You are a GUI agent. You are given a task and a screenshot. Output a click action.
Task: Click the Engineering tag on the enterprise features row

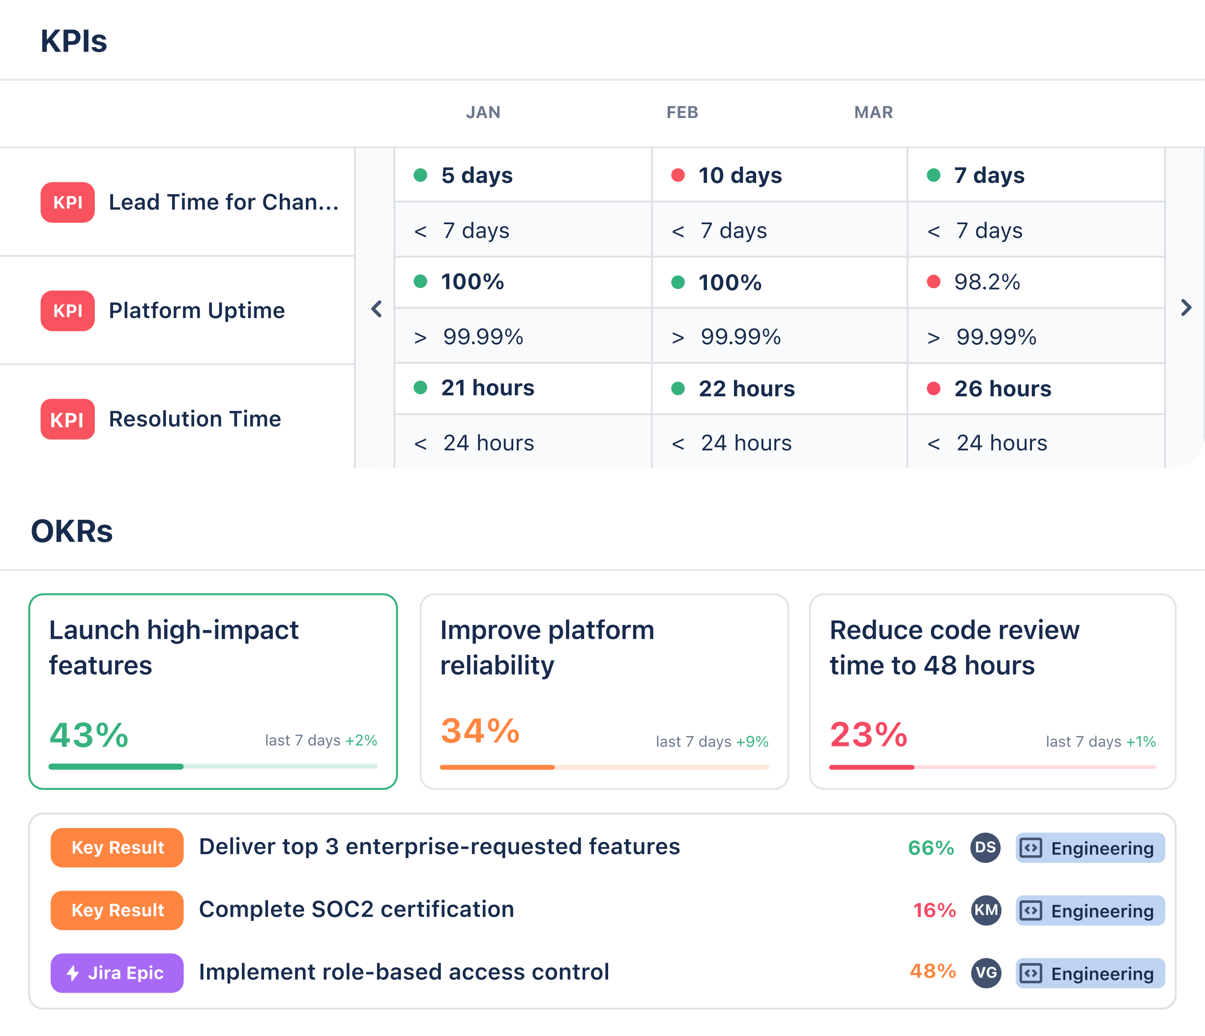coord(1090,848)
